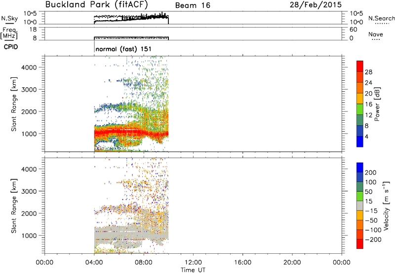Select the yellow −15 to −50 Velocity swatch
The image size is (395, 273).
pos(360,215)
